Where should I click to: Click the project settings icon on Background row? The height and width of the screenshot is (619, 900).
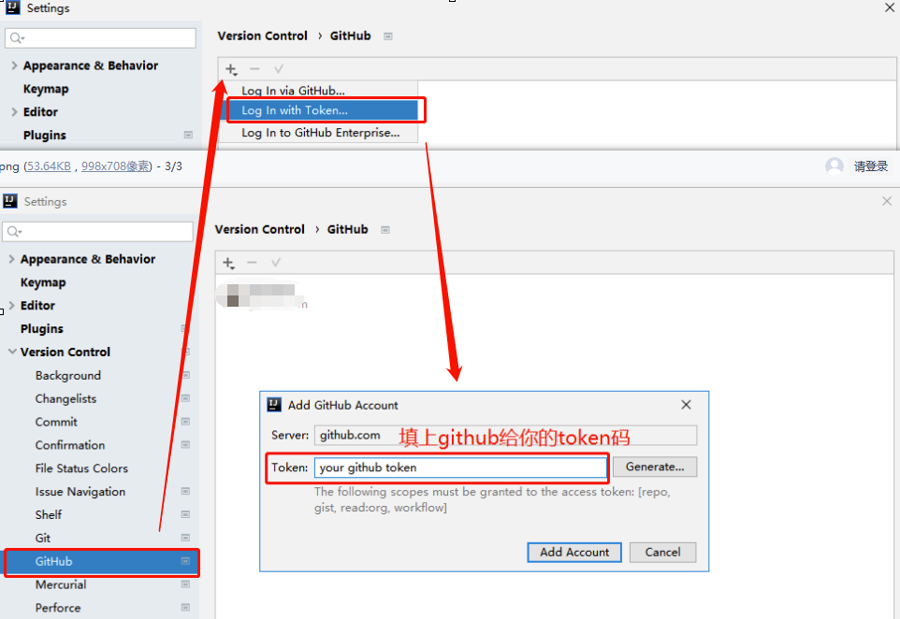coord(185,375)
